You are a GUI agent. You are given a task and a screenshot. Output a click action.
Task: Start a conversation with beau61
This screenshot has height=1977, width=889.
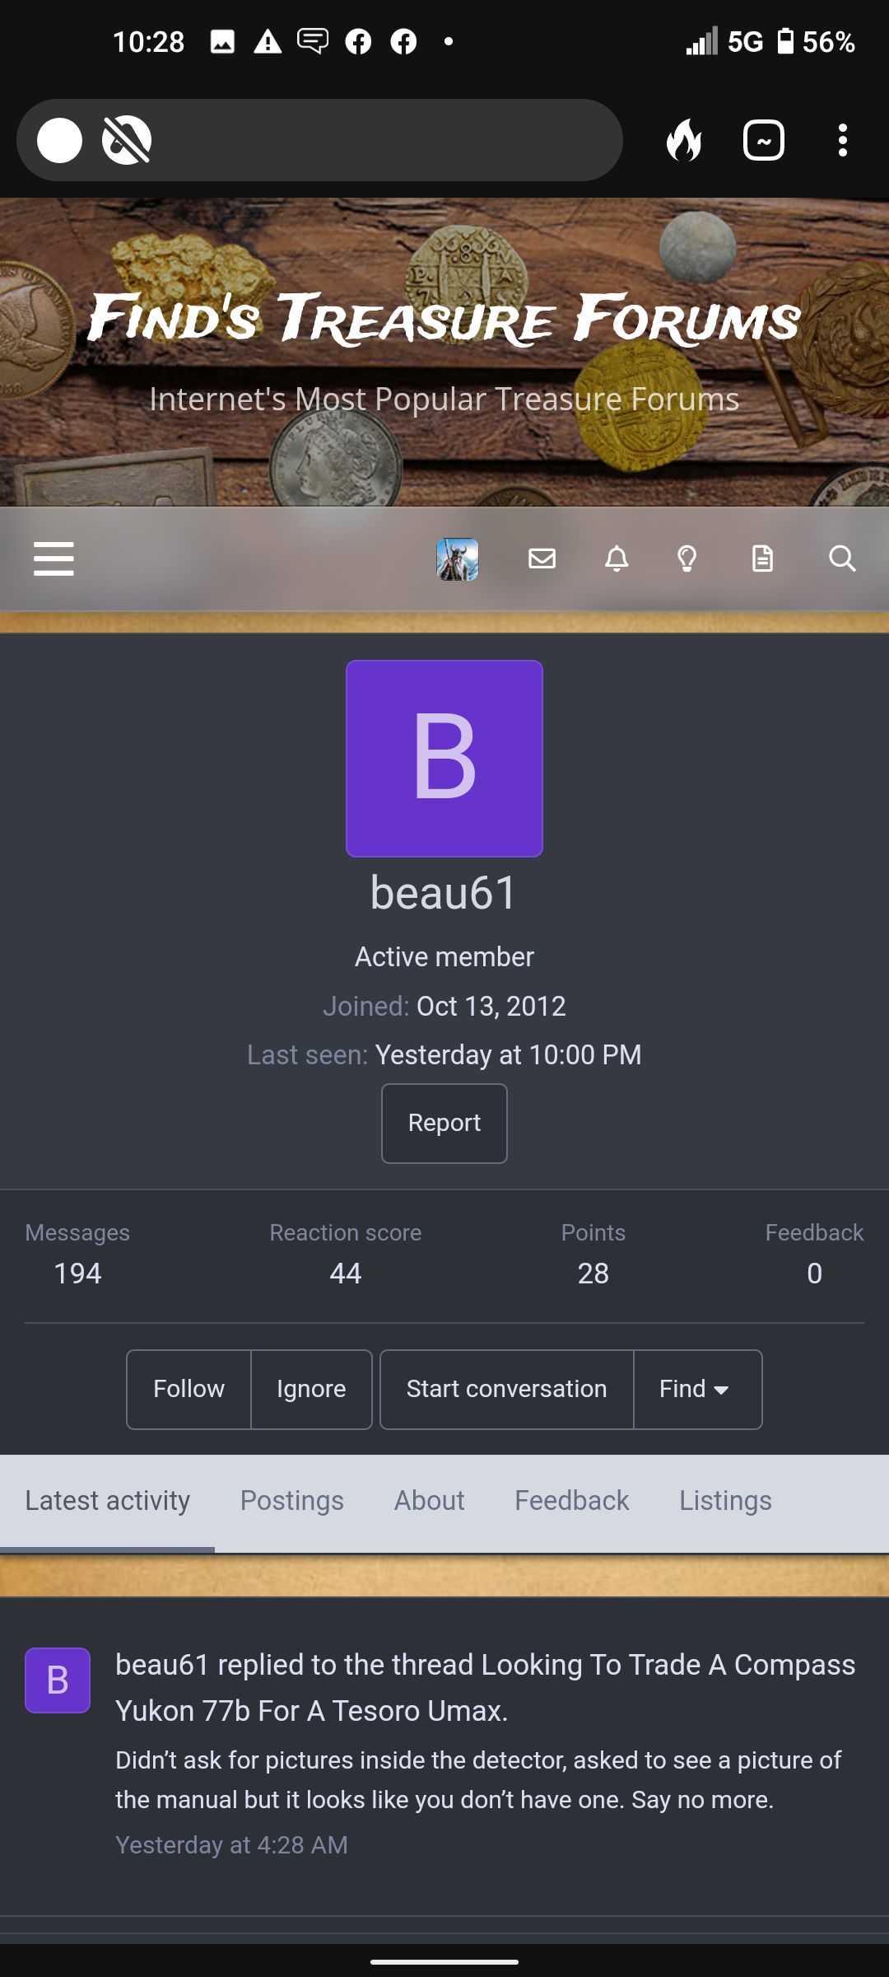[x=507, y=1389]
